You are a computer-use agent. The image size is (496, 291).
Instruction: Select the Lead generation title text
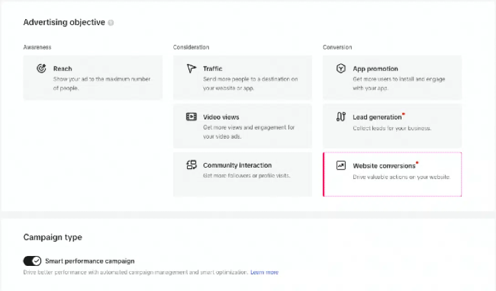pyautogui.click(x=377, y=117)
